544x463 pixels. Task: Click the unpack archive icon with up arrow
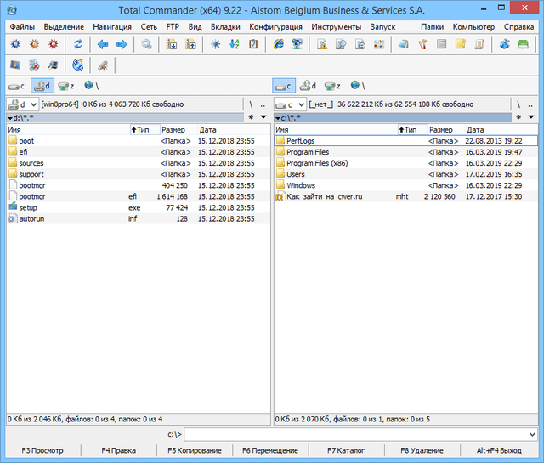coord(190,44)
